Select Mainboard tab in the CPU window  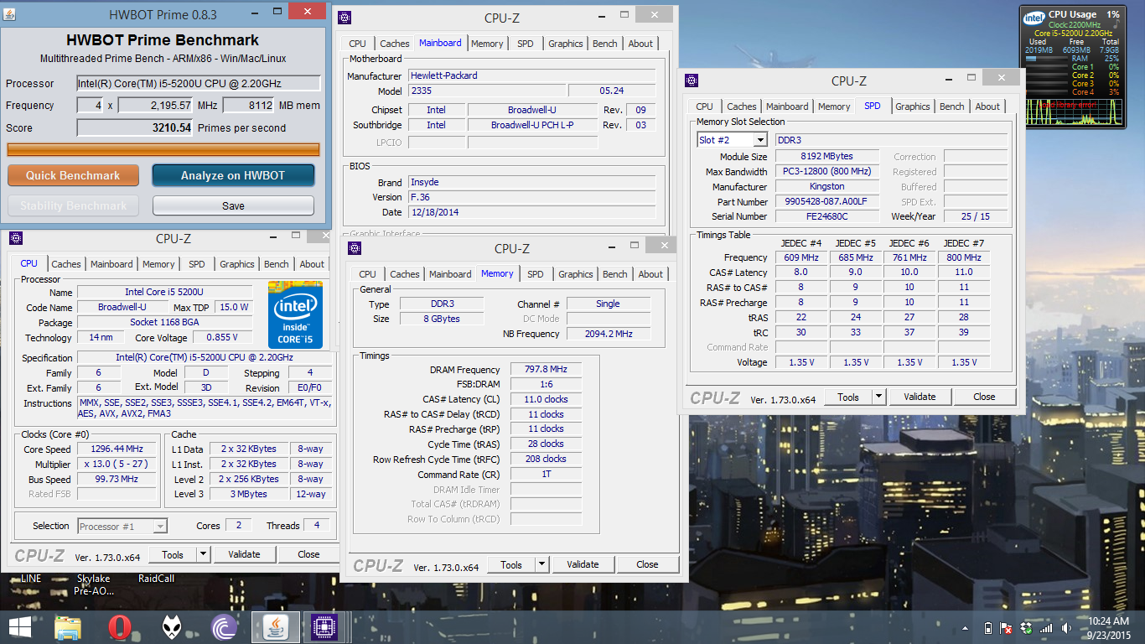pos(111,263)
